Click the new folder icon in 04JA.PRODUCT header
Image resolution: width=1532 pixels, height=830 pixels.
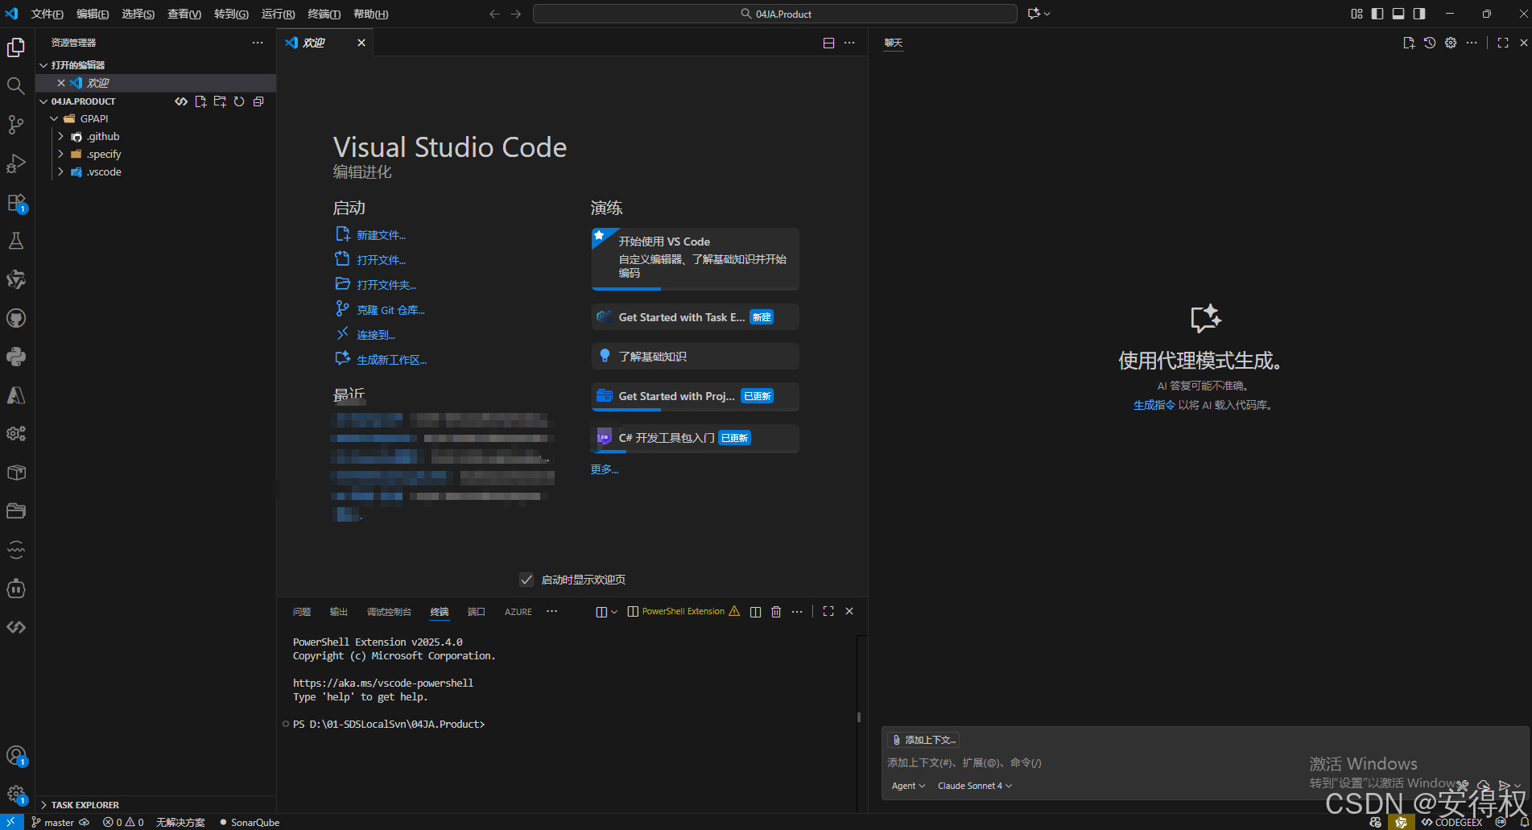220,101
